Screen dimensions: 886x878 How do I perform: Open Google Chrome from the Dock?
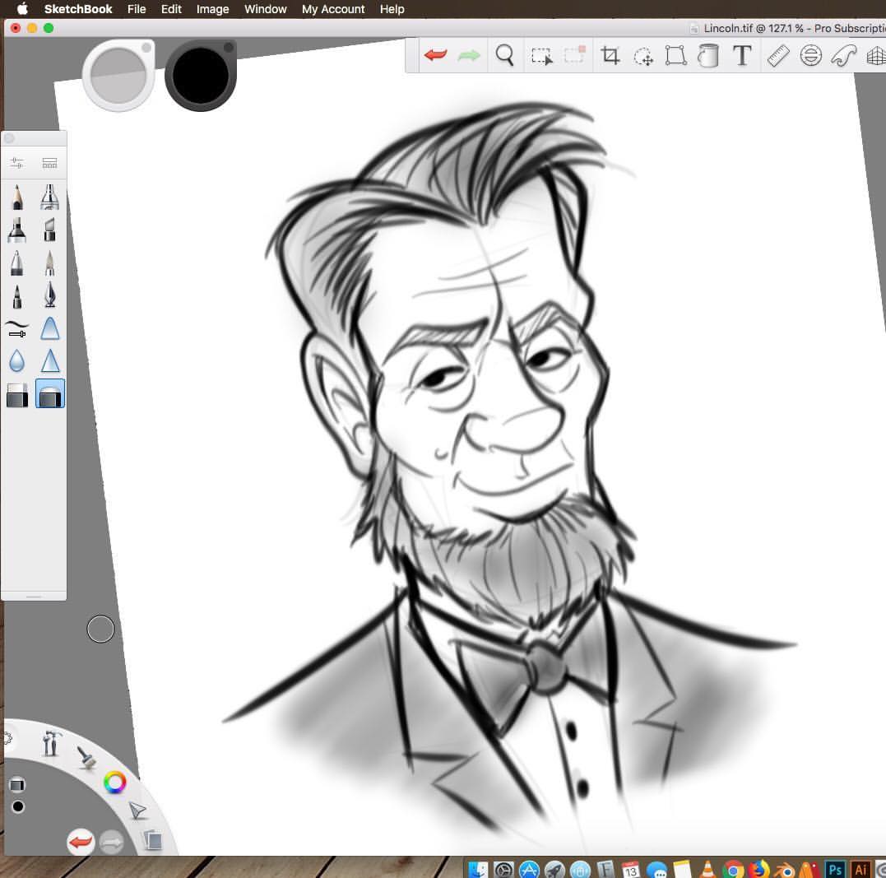[734, 870]
